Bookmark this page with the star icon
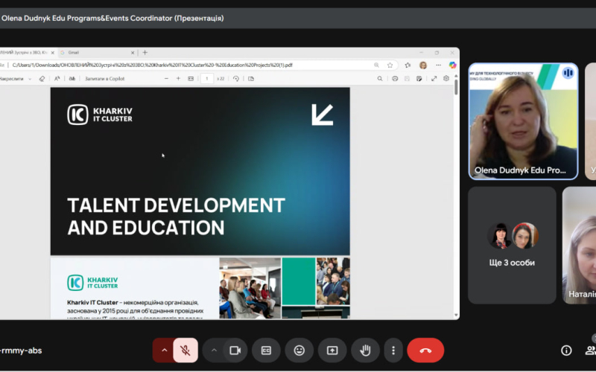The height and width of the screenshot is (372, 596). coord(390,65)
